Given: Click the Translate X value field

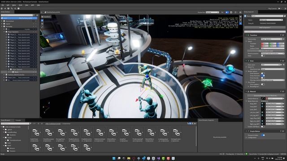Looking at the screenshot, I should point(265,44).
